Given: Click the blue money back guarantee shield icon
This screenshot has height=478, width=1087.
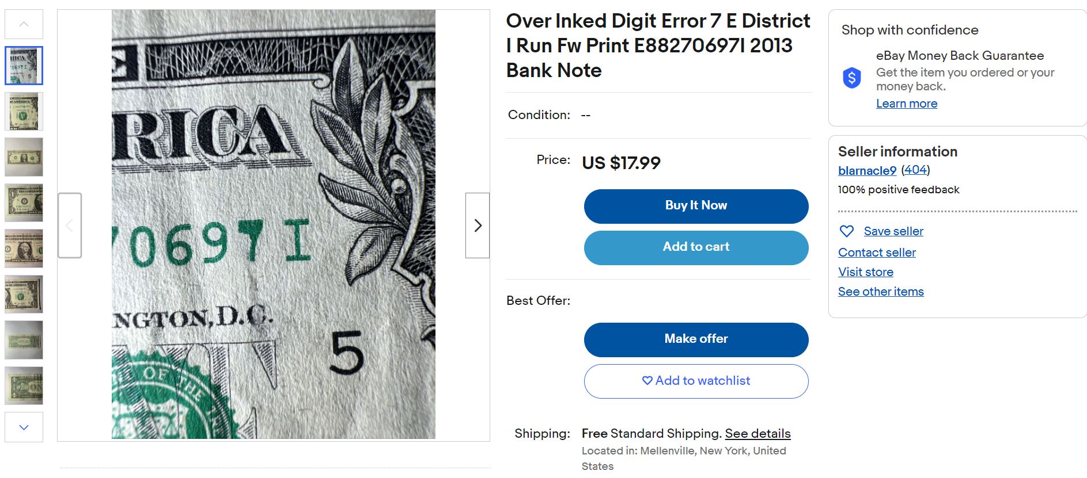Looking at the screenshot, I should [x=851, y=78].
